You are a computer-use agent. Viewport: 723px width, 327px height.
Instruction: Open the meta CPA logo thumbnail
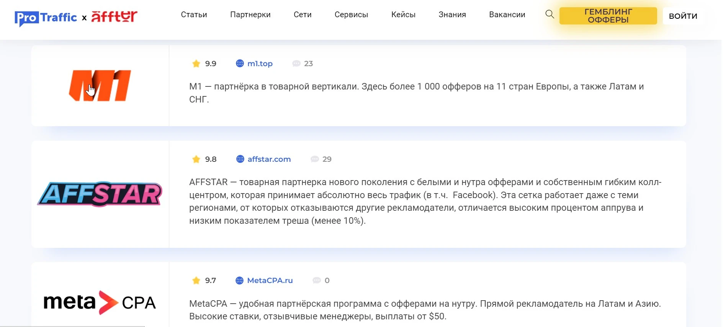tap(100, 303)
